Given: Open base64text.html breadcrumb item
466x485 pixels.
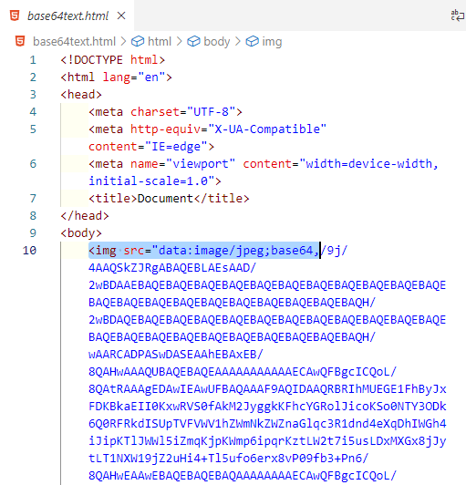Looking at the screenshot, I should [74, 41].
